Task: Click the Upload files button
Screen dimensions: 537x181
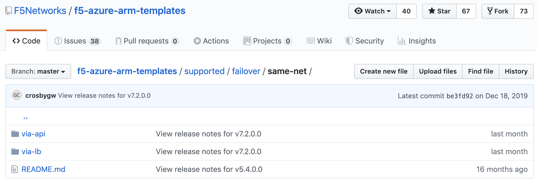Action: (438, 71)
